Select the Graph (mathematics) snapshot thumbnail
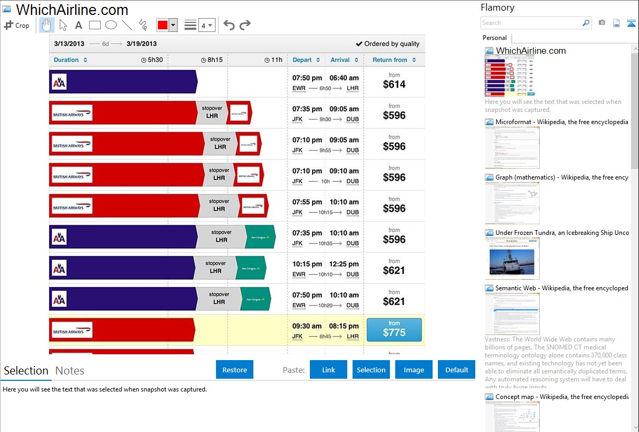The image size is (639, 432). click(x=512, y=203)
